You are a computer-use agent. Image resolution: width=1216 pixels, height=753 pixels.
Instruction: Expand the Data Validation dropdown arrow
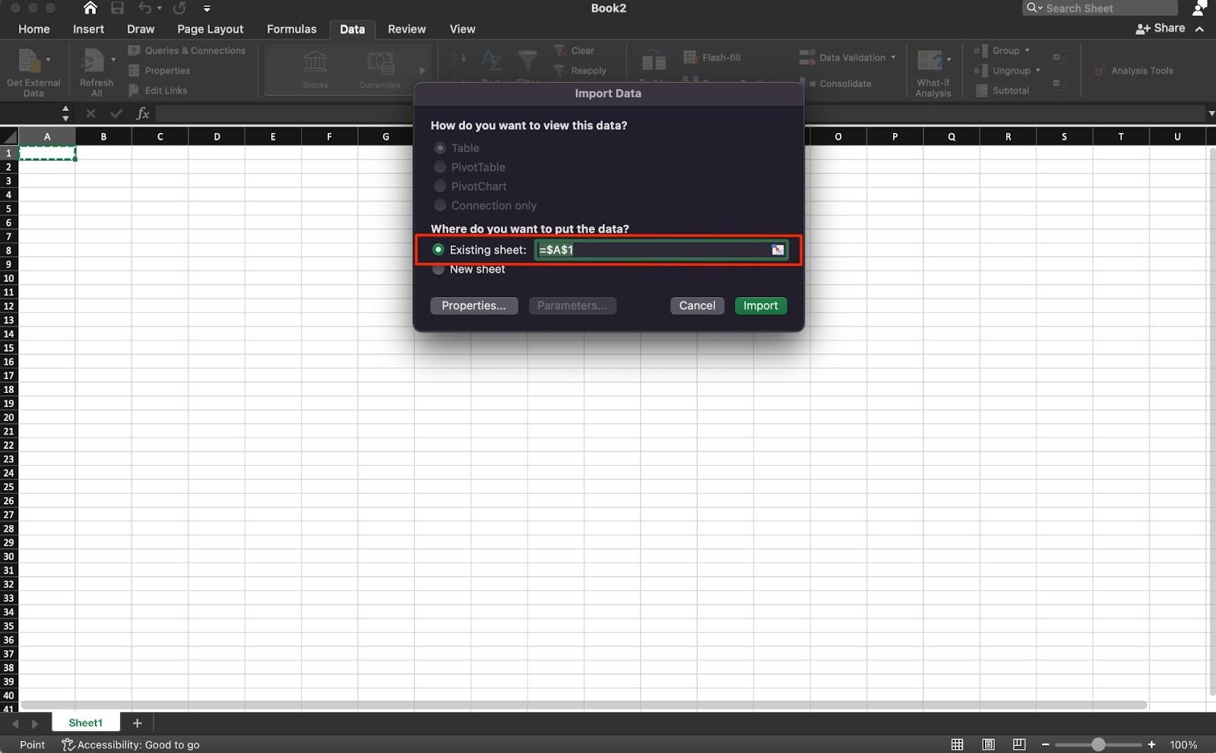893,58
